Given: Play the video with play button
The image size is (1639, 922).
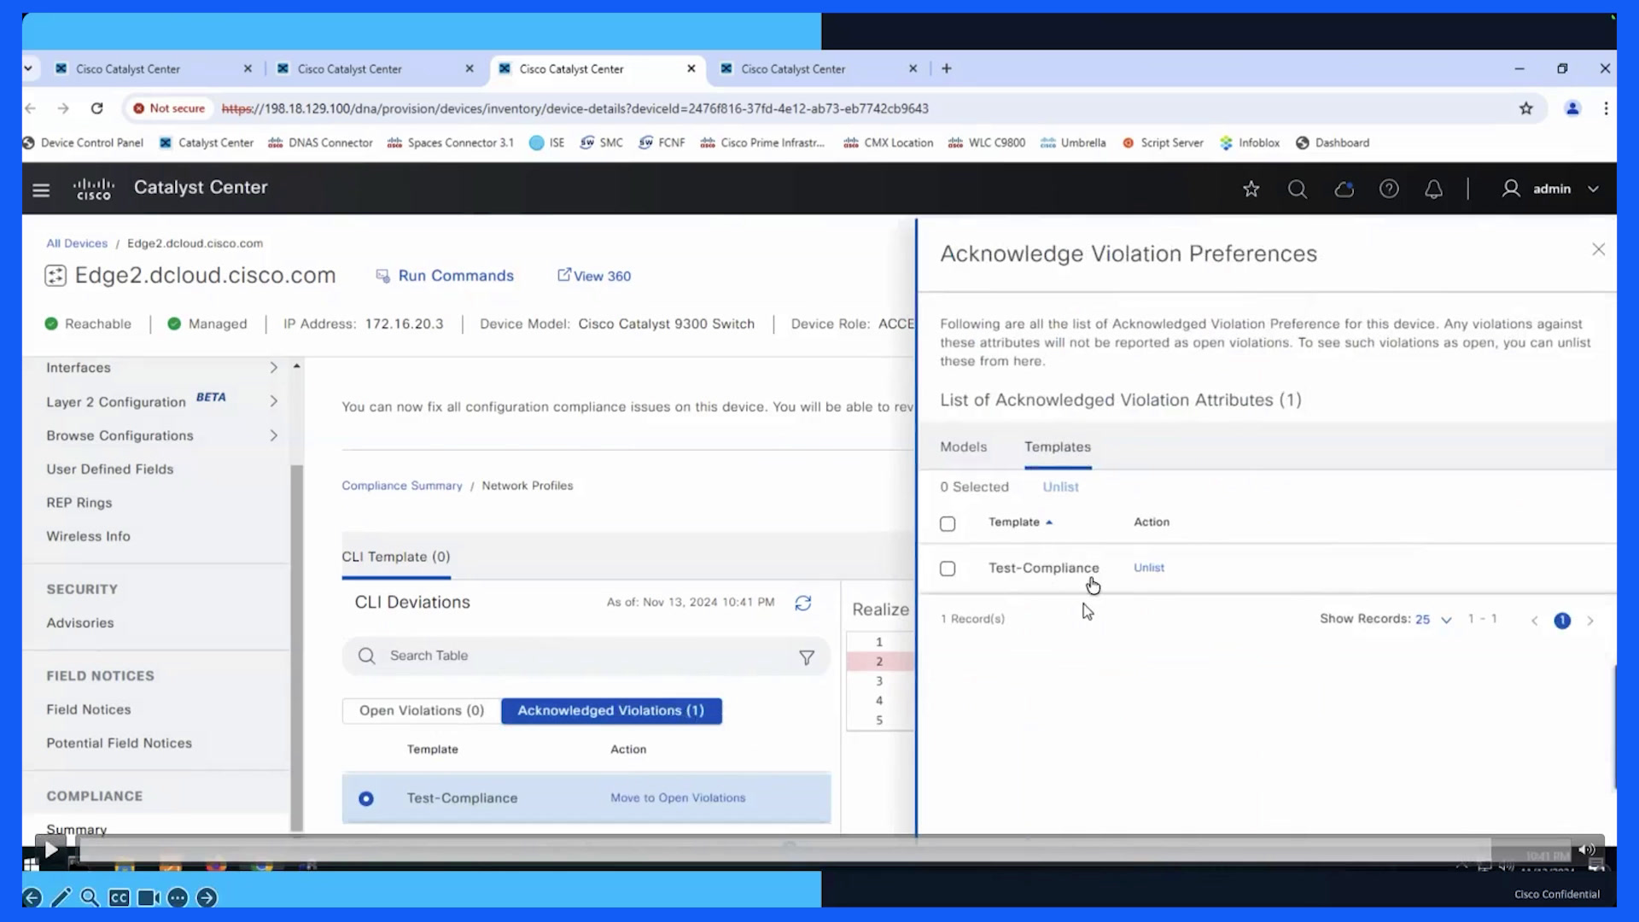Looking at the screenshot, I should coord(50,850).
